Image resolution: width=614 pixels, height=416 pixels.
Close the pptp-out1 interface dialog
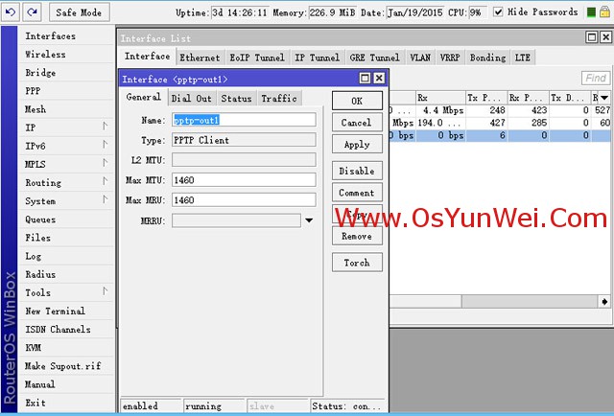click(x=380, y=79)
